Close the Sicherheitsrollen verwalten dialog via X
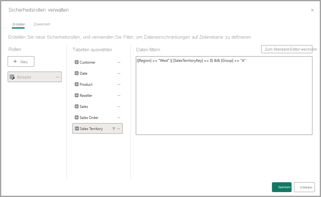Image resolution: width=321 pixels, height=197 pixels. click(x=312, y=10)
